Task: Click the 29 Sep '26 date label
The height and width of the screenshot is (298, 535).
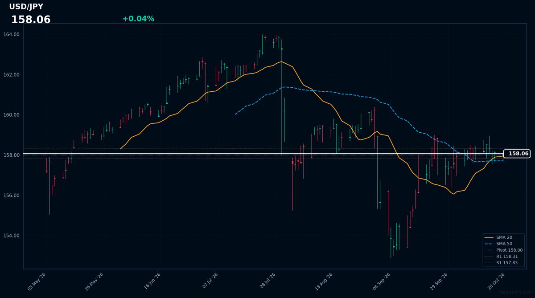Action: 439,282
